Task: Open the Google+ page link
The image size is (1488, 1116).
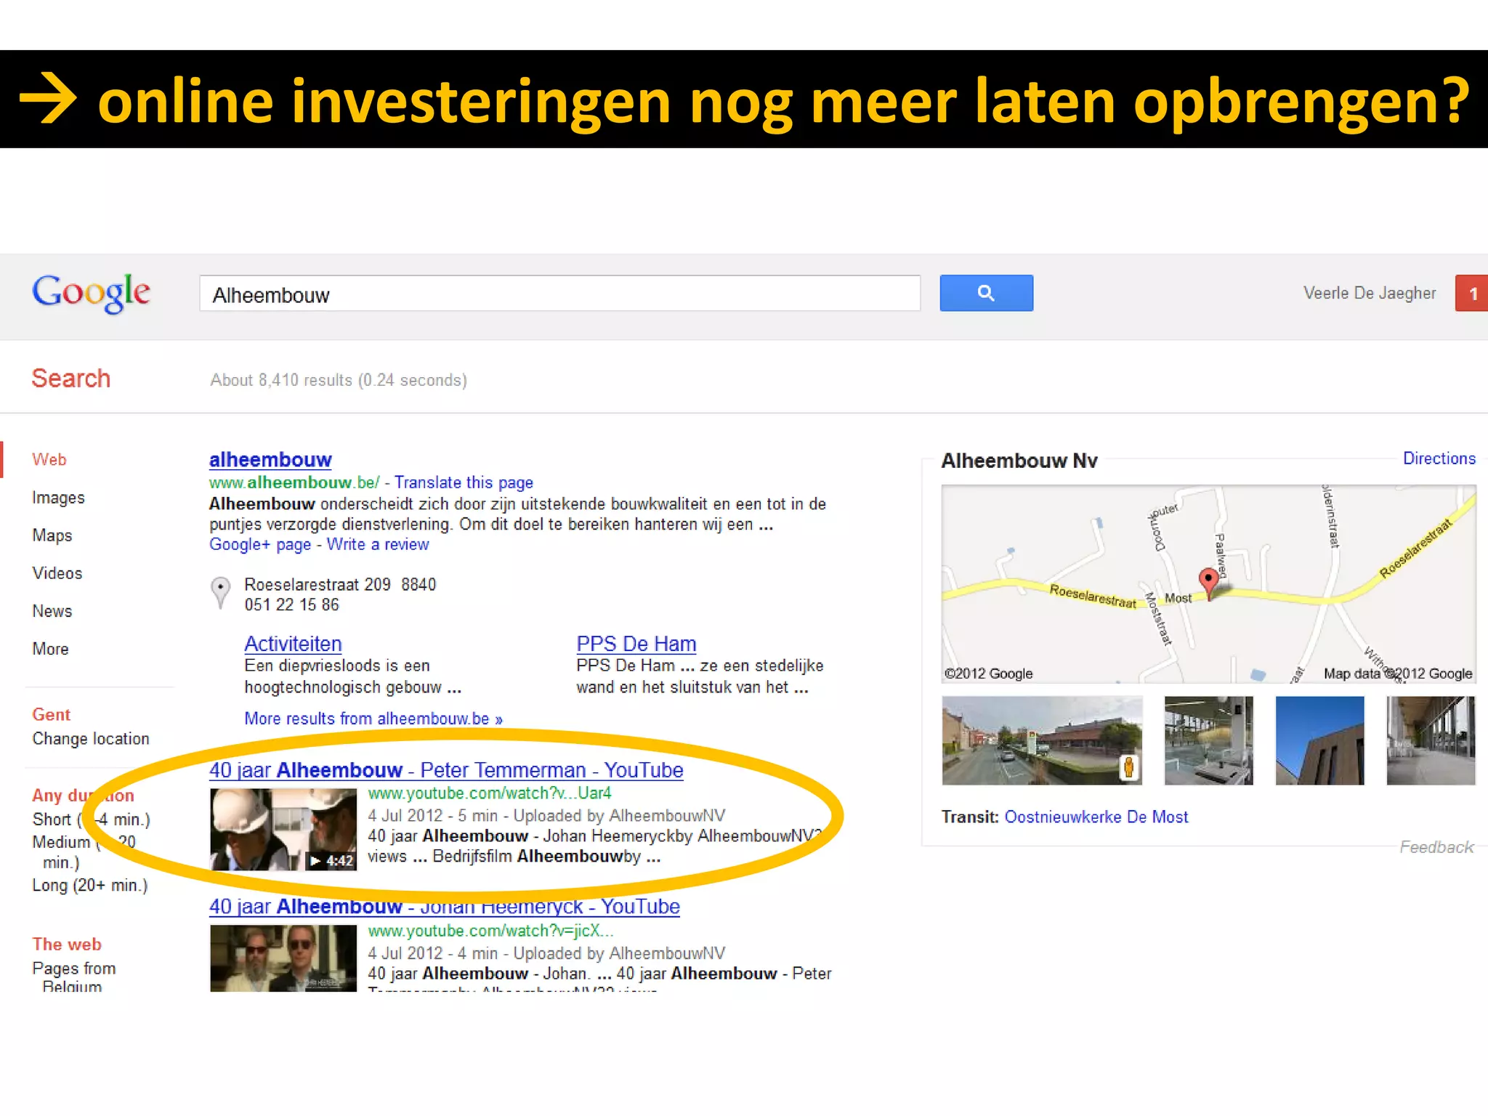Action: (x=260, y=545)
